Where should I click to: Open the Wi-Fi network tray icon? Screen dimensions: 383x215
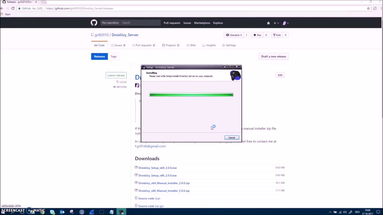click(x=340, y=212)
